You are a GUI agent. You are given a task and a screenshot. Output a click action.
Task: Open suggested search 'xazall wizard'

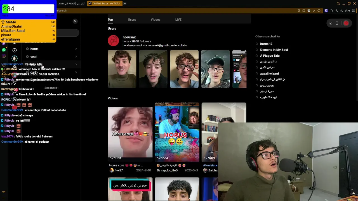tap(269, 73)
